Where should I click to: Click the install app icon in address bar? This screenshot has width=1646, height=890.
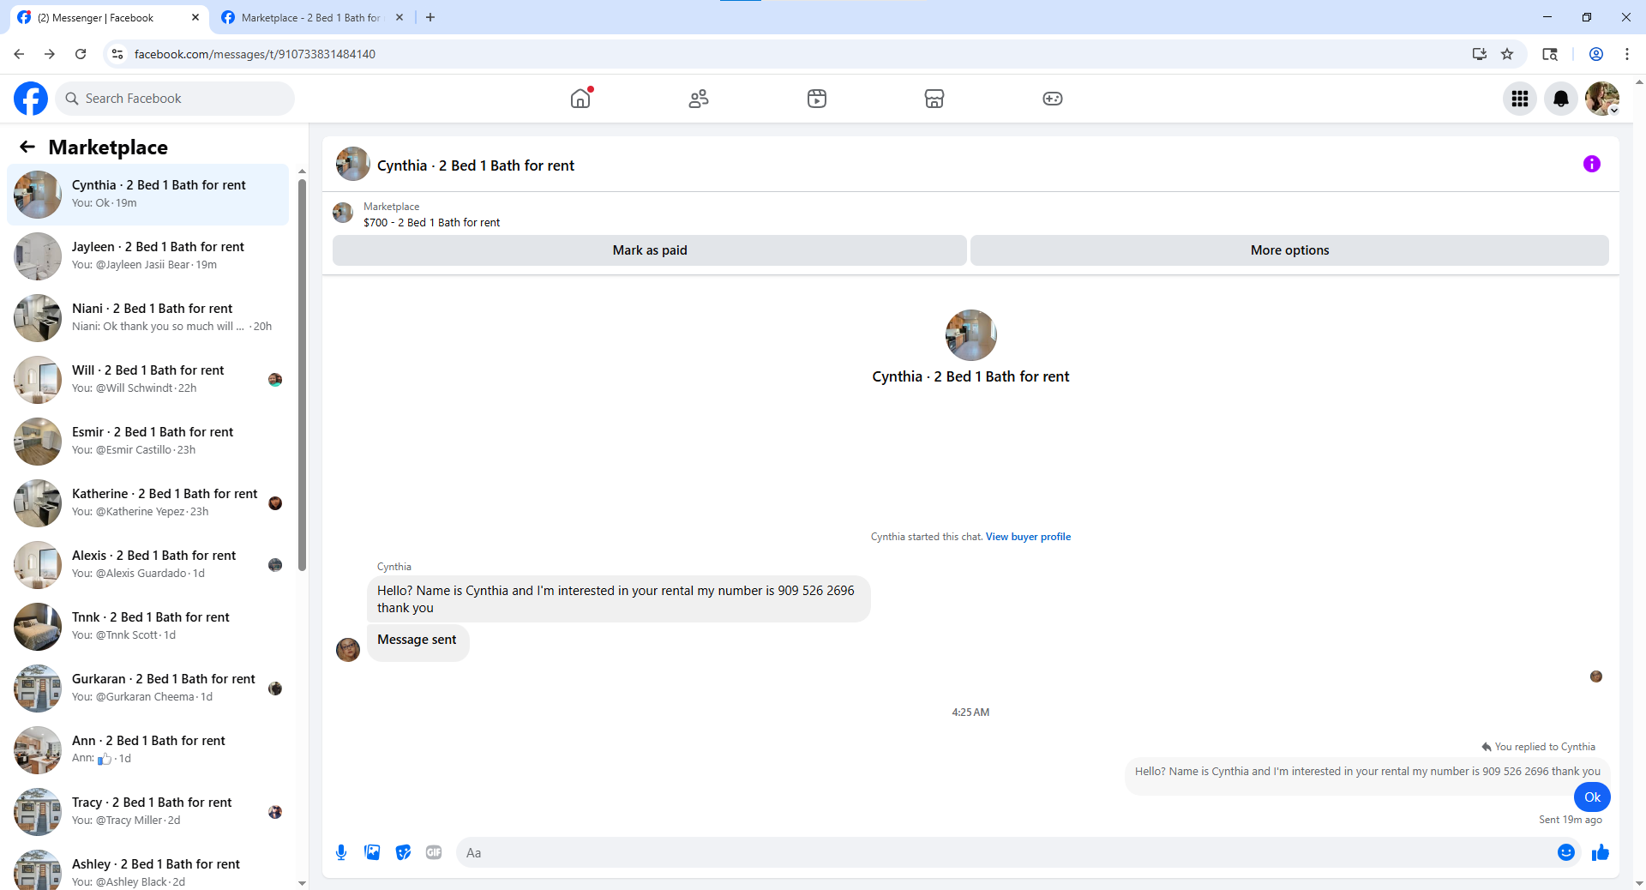(x=1480, y=54)
